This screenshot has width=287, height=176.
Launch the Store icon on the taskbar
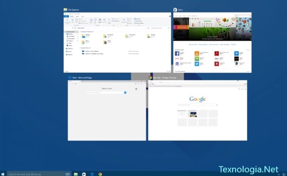pyautogui.click(x=84, y=174)
